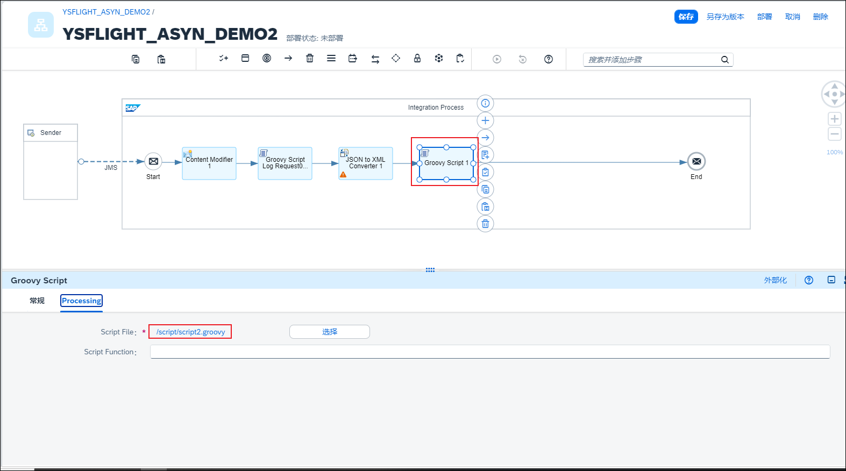Click the lock icon in the palette toolbar
Viewport: 846px width, 471px height.
pyautogui.click(x=417, y=59)
